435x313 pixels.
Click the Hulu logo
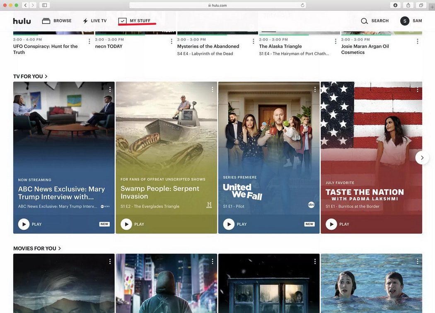click(x=22, y=21)
